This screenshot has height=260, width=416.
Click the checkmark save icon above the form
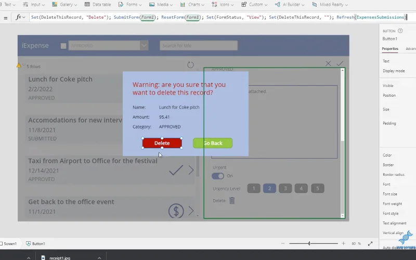(x=340, y=63)
